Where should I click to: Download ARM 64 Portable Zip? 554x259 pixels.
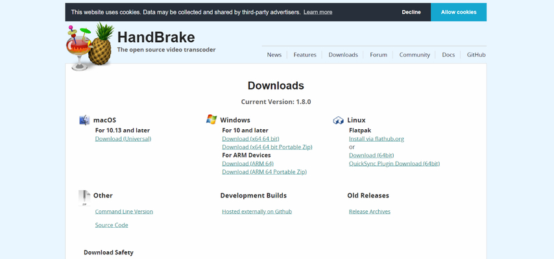coord(264,172)
